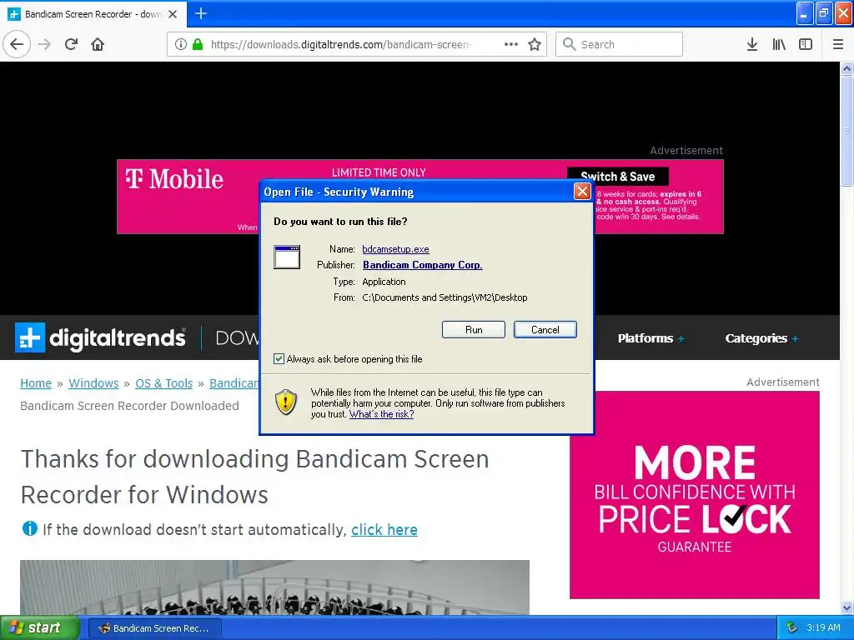Open page actions three-dot menu
This screenshot has height=640, width=854.
click(x=511, y=44)
